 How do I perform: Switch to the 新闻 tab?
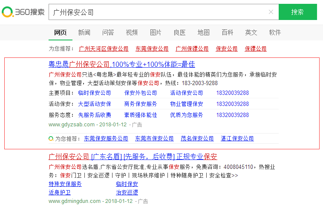84,32
